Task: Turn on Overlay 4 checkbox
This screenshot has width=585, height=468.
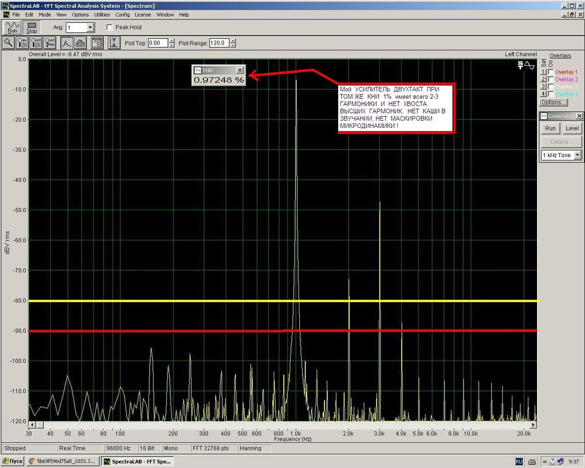Action: [x=551, y=94]
